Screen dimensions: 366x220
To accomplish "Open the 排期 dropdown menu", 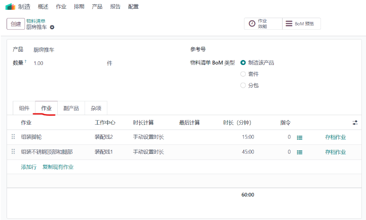I will [79, 7].
